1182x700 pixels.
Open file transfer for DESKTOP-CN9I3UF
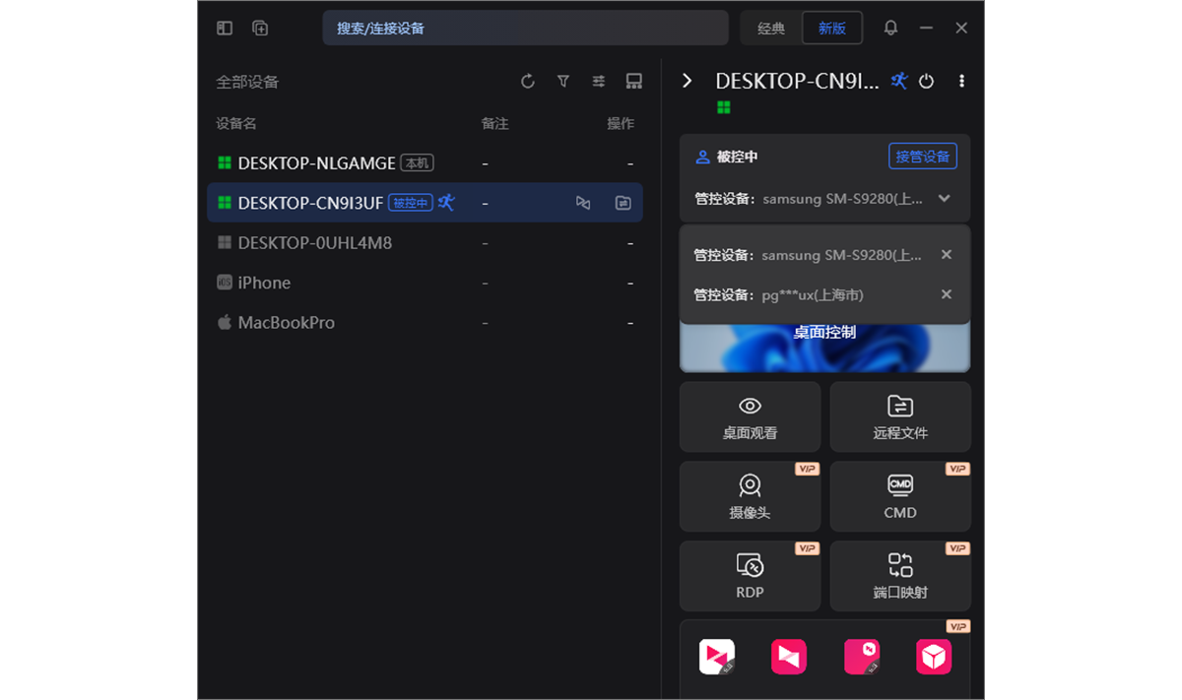[x=623, y=202]
